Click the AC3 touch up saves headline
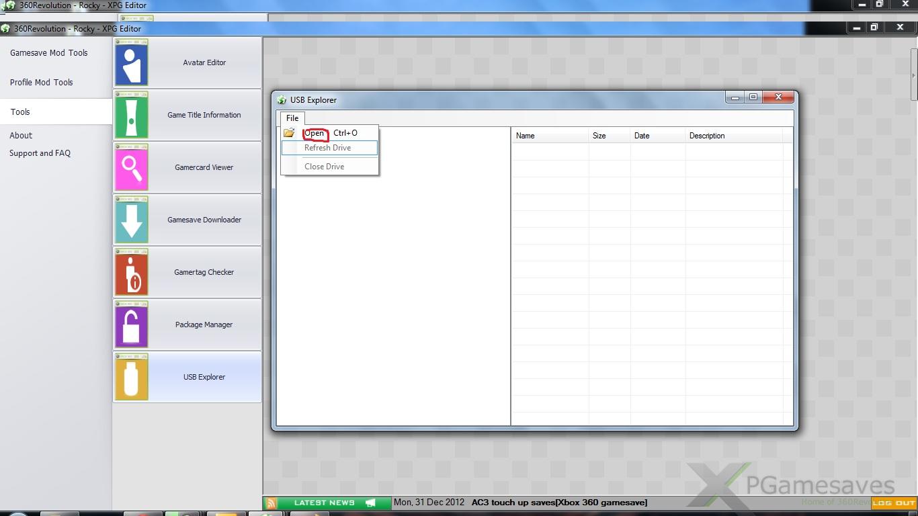 tap(559, 503)
